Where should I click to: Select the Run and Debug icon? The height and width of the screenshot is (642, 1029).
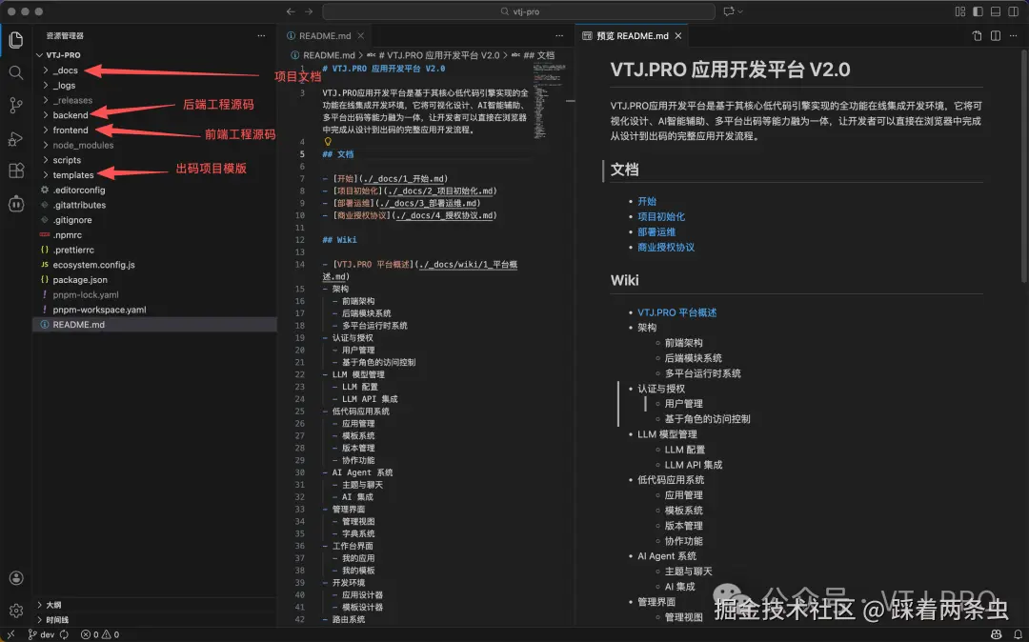(14, 138)
